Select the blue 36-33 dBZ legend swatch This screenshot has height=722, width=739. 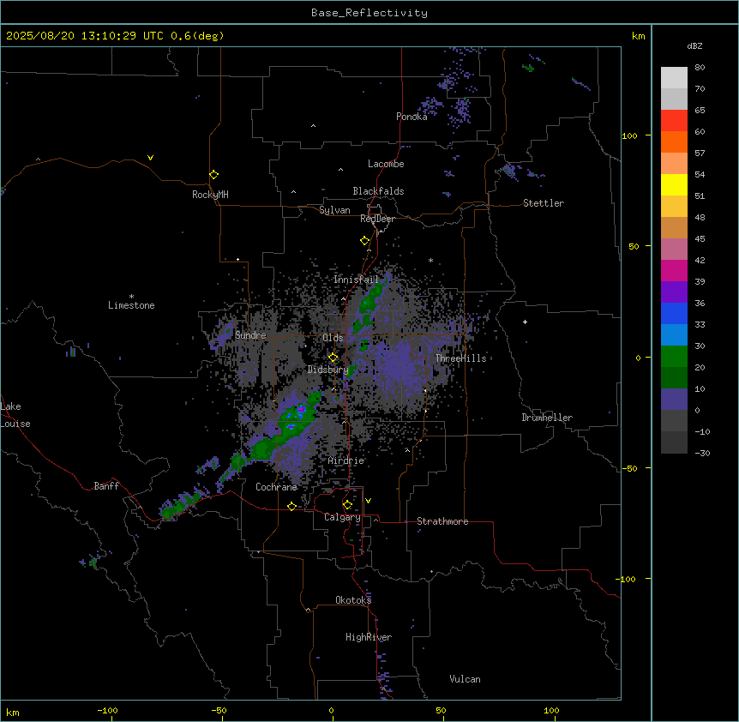(x=674, y=313)
